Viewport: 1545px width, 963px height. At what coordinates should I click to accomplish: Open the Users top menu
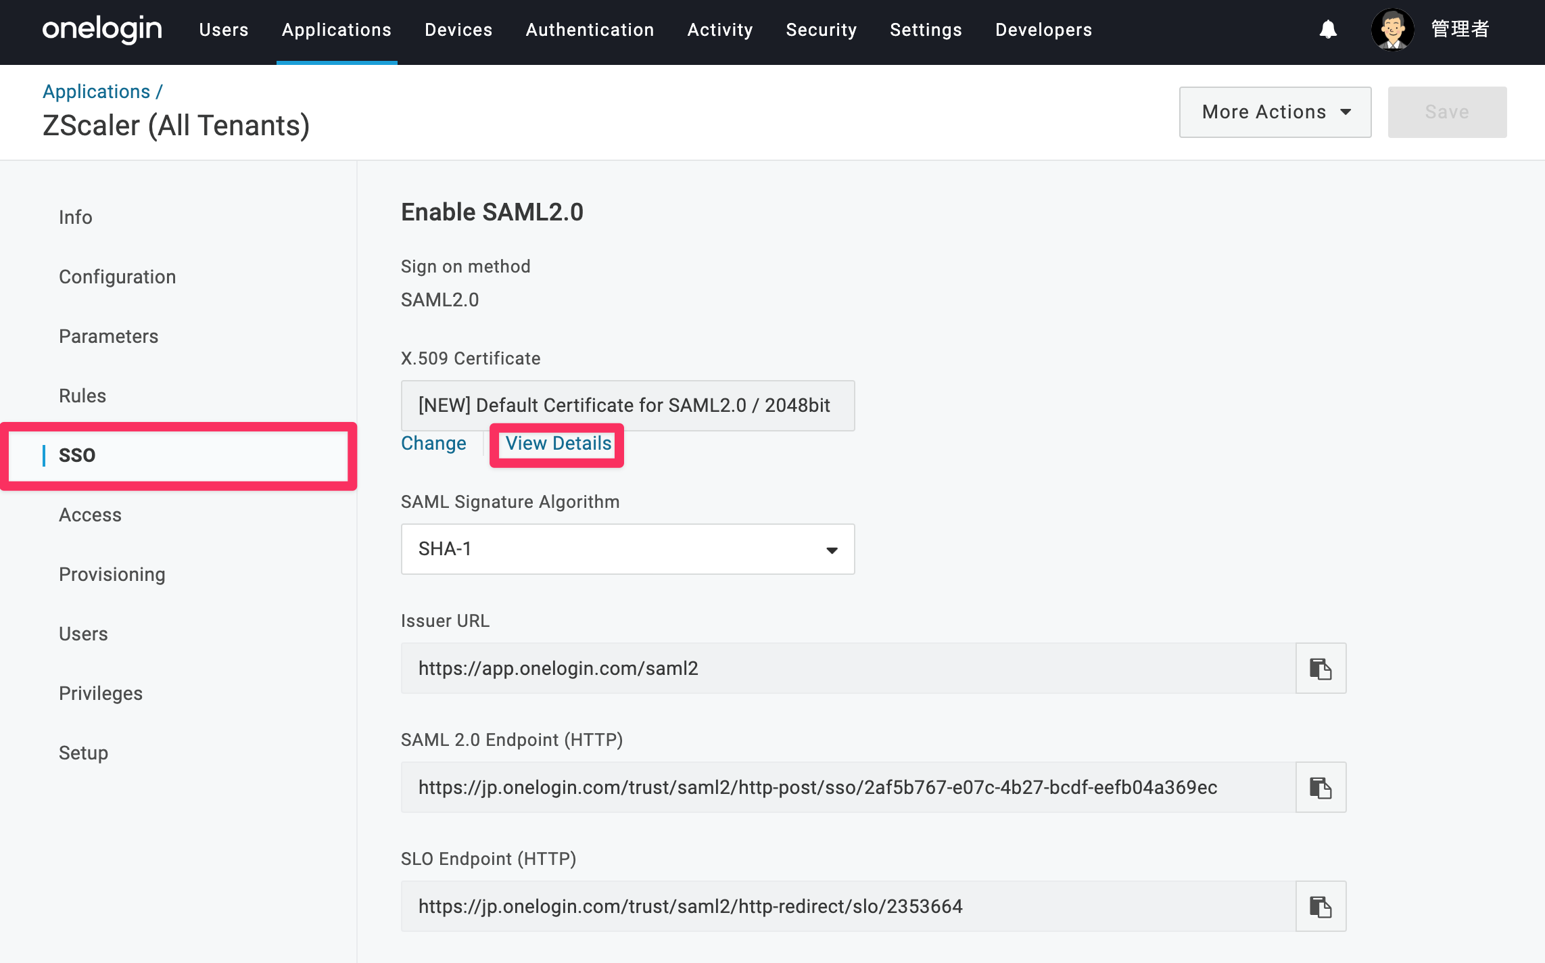point(224,30)
